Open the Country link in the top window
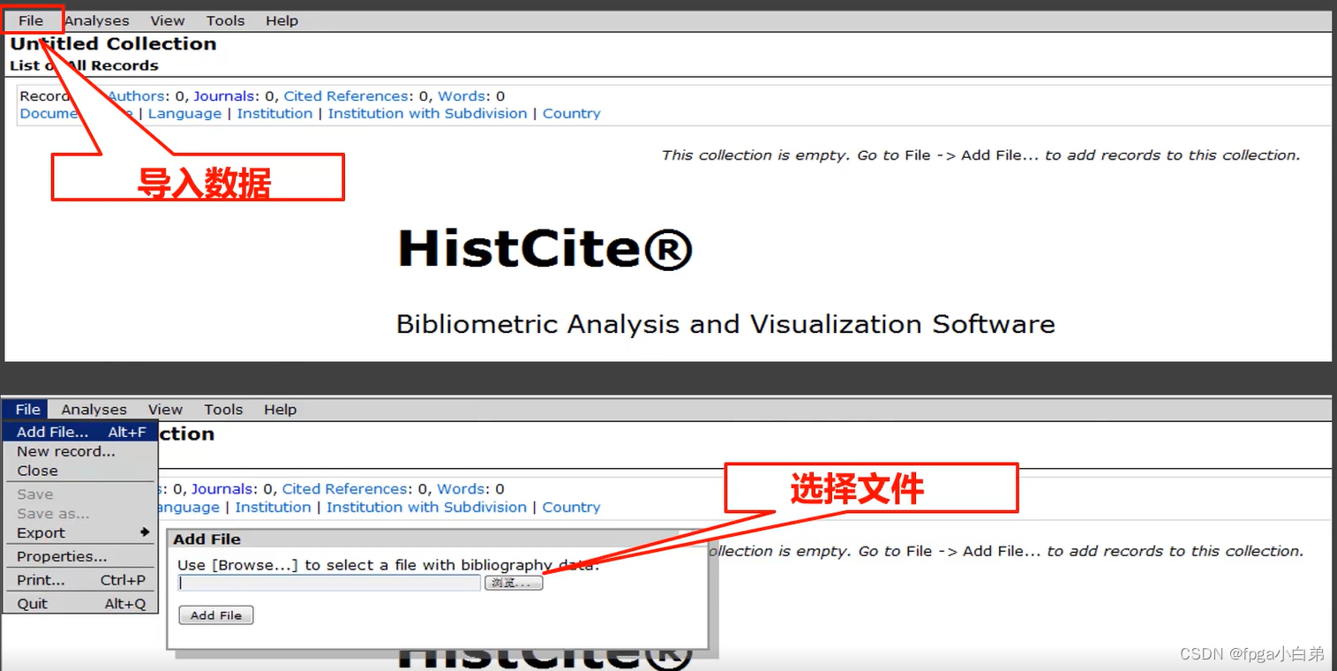Image resolution: width=1337 pixels, height=671 pixels. pyautogui.click(x=571, y=114)
